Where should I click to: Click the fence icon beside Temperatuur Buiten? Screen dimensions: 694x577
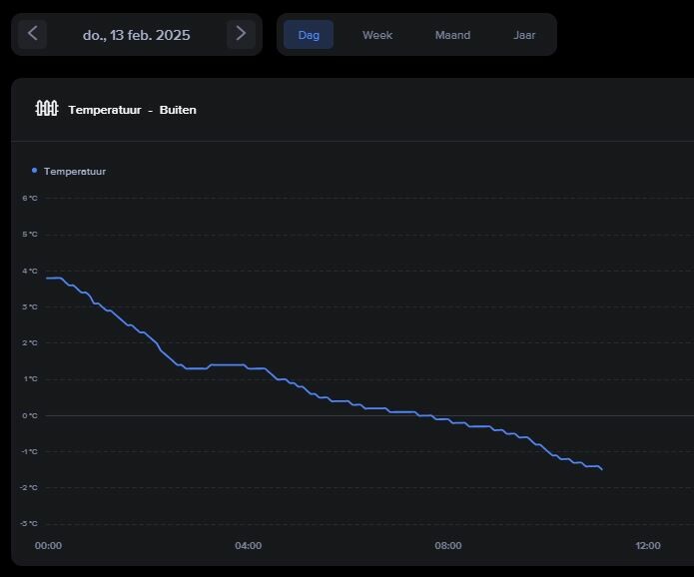(x=47, y=109)
